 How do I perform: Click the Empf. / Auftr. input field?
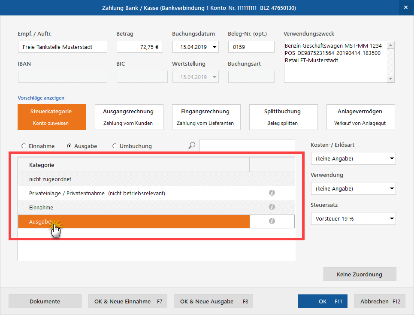click(63, 47)
